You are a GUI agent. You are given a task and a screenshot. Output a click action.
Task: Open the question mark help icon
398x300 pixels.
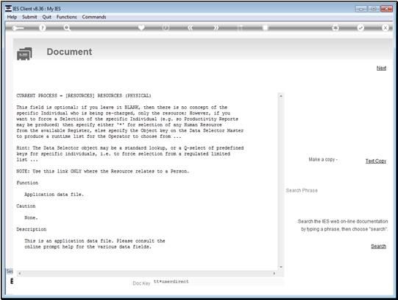coord(43,28)
